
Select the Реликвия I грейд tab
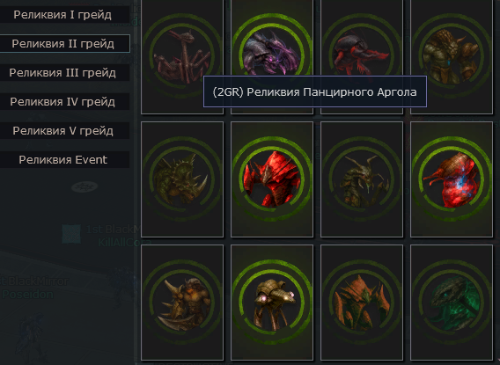63,15
